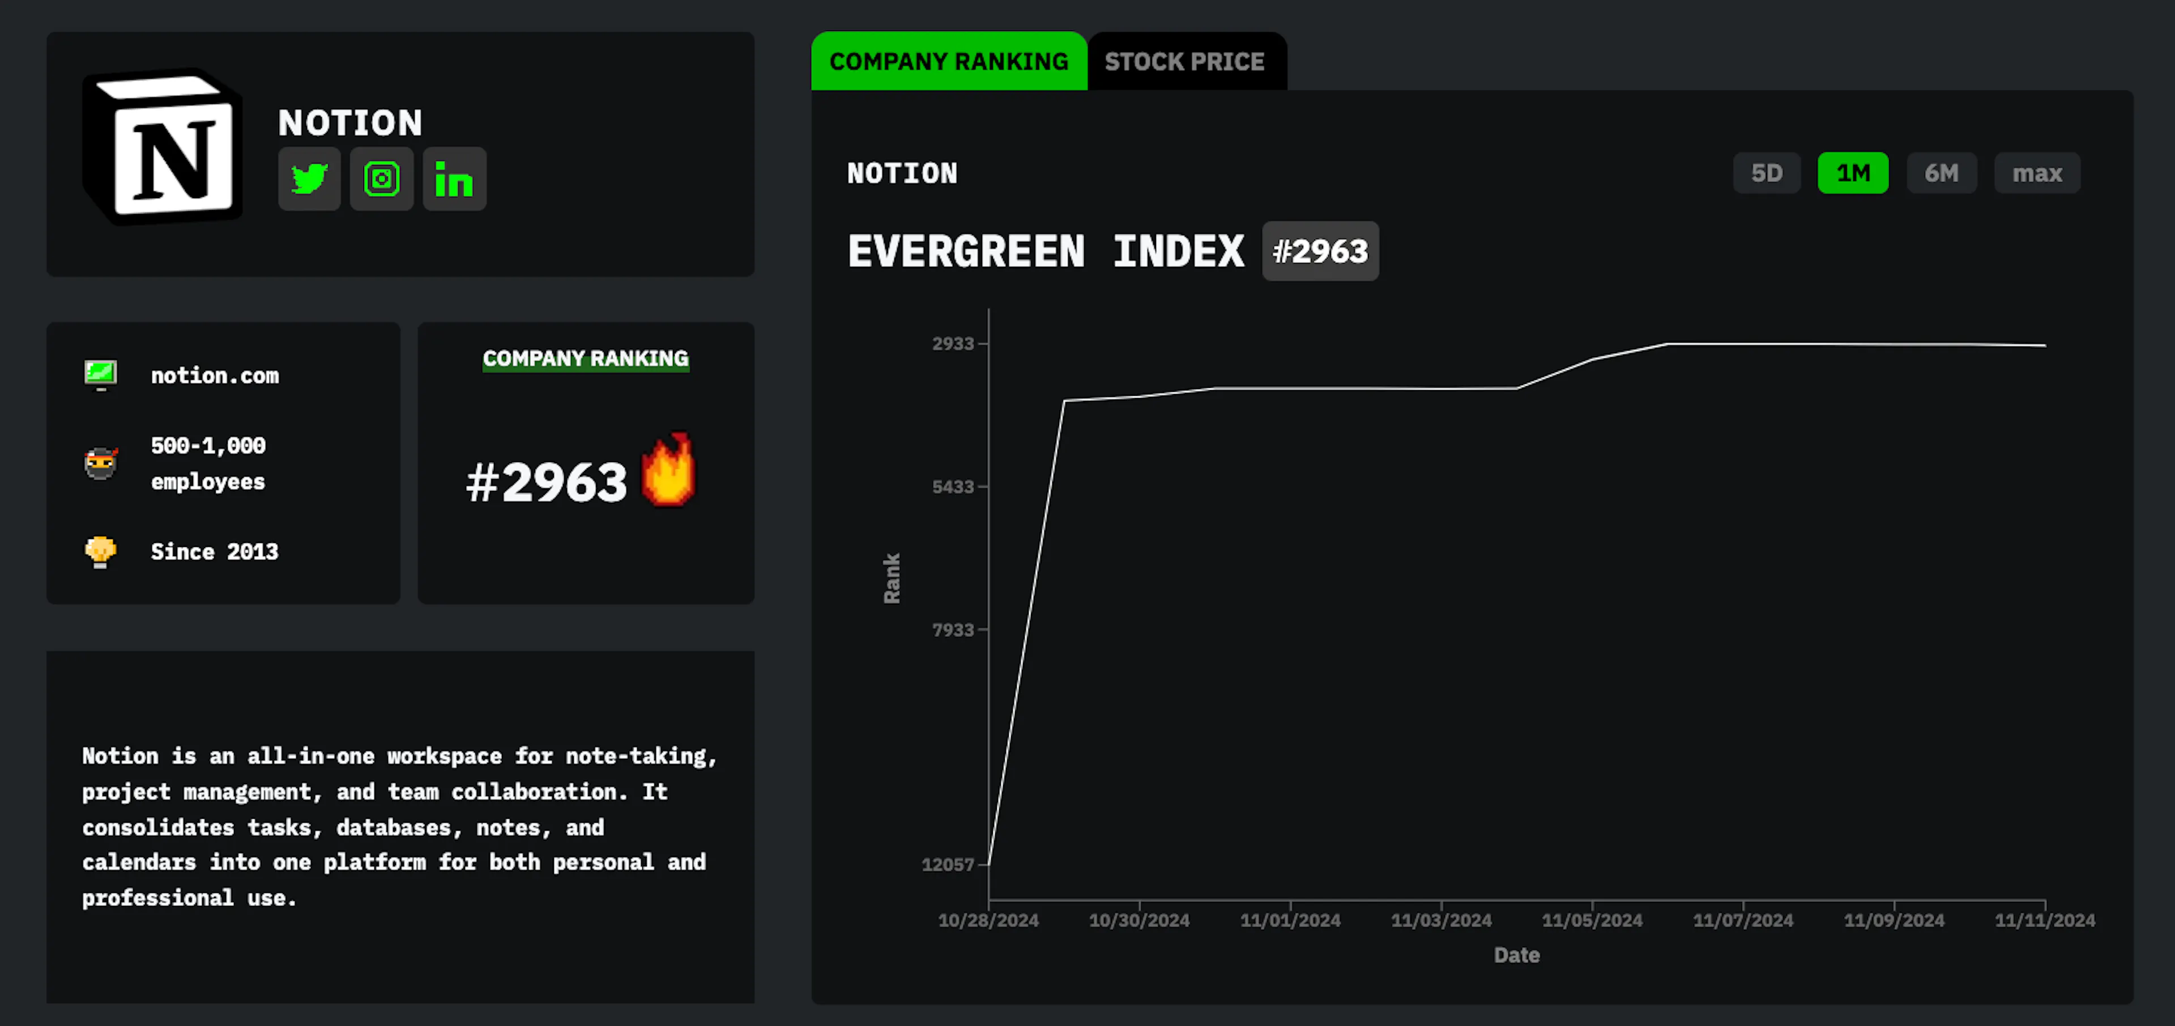Click the 12057 rank axis label
The width and height of the screenshot is (2175, 1026).
pyautogui.click(x=948, y=865)
